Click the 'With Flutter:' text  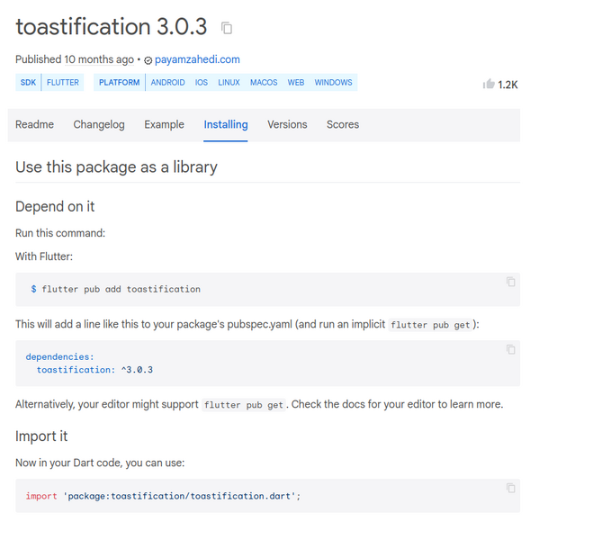pos(44,256)
